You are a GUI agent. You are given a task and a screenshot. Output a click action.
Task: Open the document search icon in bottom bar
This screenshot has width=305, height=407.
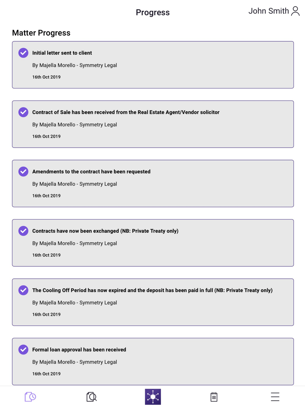click(91, 397)
